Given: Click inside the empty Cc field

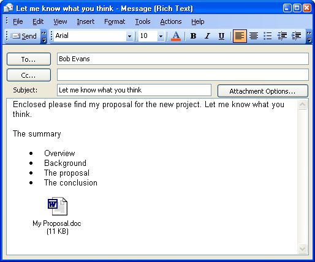Looking at the screenshot, I should (183, 75).
